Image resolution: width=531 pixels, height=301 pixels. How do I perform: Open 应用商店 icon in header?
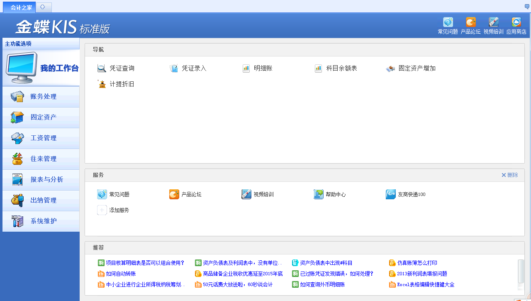[516, 22]
